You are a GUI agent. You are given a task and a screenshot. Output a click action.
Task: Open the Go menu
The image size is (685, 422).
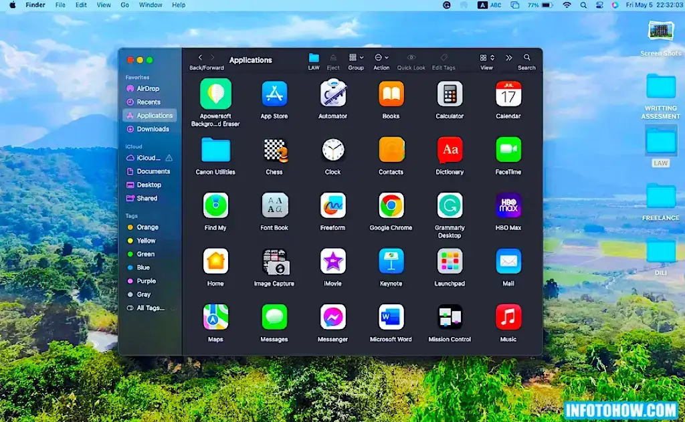(x=124, y=5)
